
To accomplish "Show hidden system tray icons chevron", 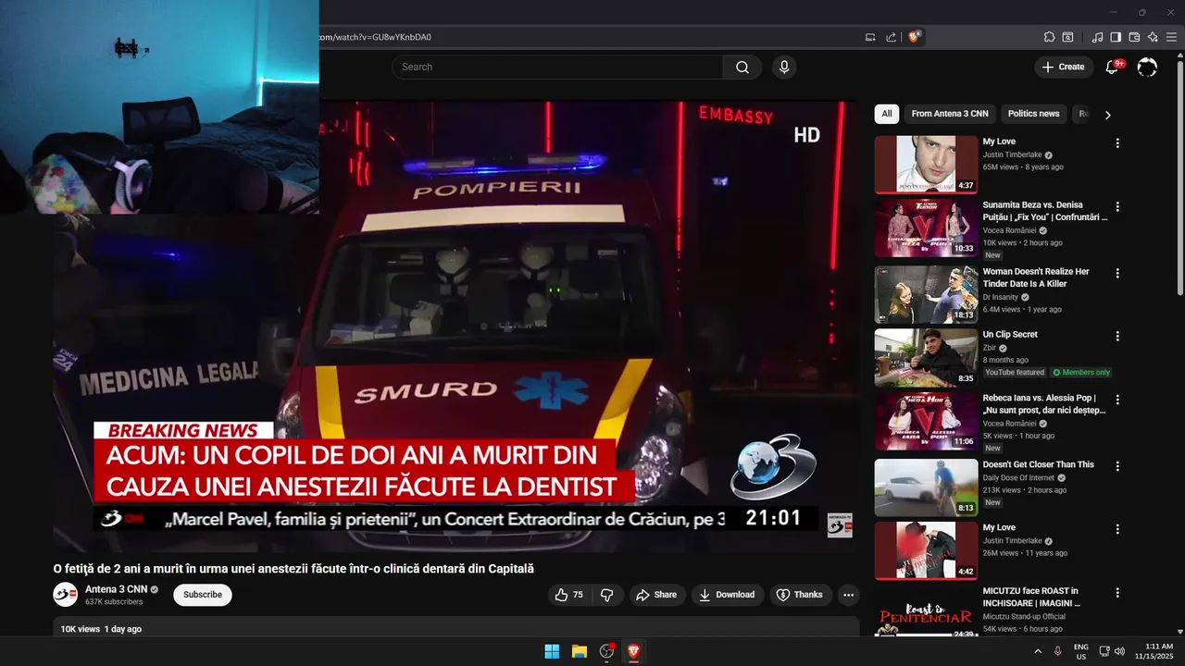I will click(x=1038, y=651).
